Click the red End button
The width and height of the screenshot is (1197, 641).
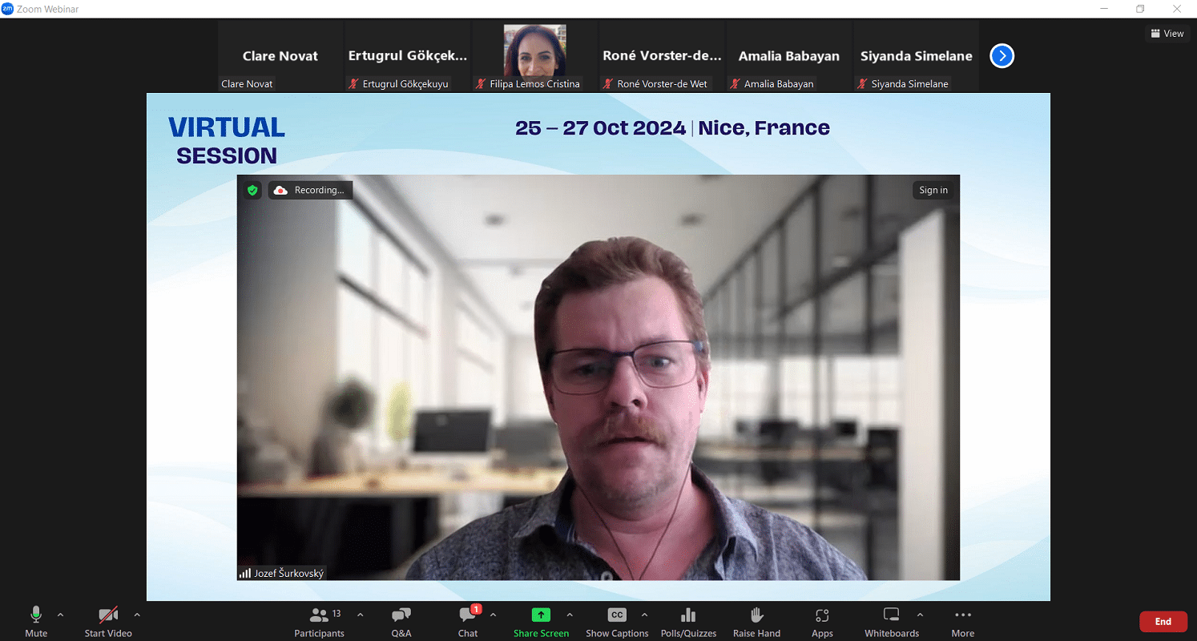(x=1163, y=622)
